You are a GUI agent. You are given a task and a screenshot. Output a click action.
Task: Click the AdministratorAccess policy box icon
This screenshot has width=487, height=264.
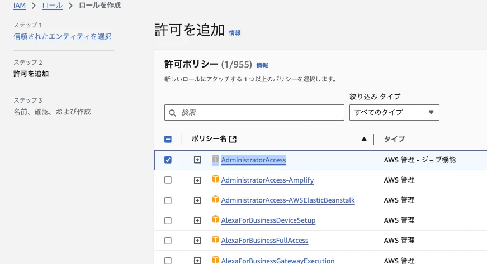(x=216, y=159)
